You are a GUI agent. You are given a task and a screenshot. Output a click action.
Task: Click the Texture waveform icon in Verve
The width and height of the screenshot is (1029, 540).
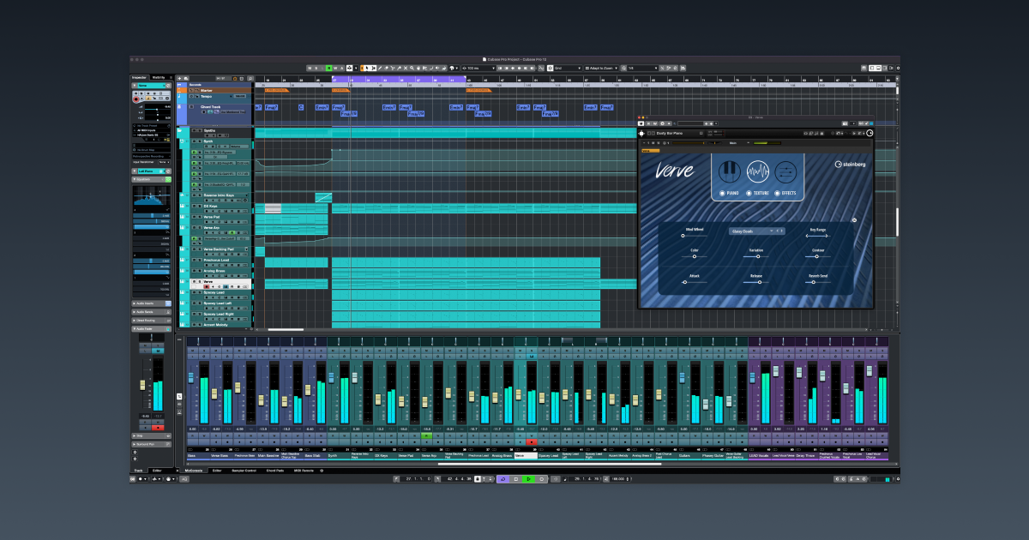pos(758,172)
